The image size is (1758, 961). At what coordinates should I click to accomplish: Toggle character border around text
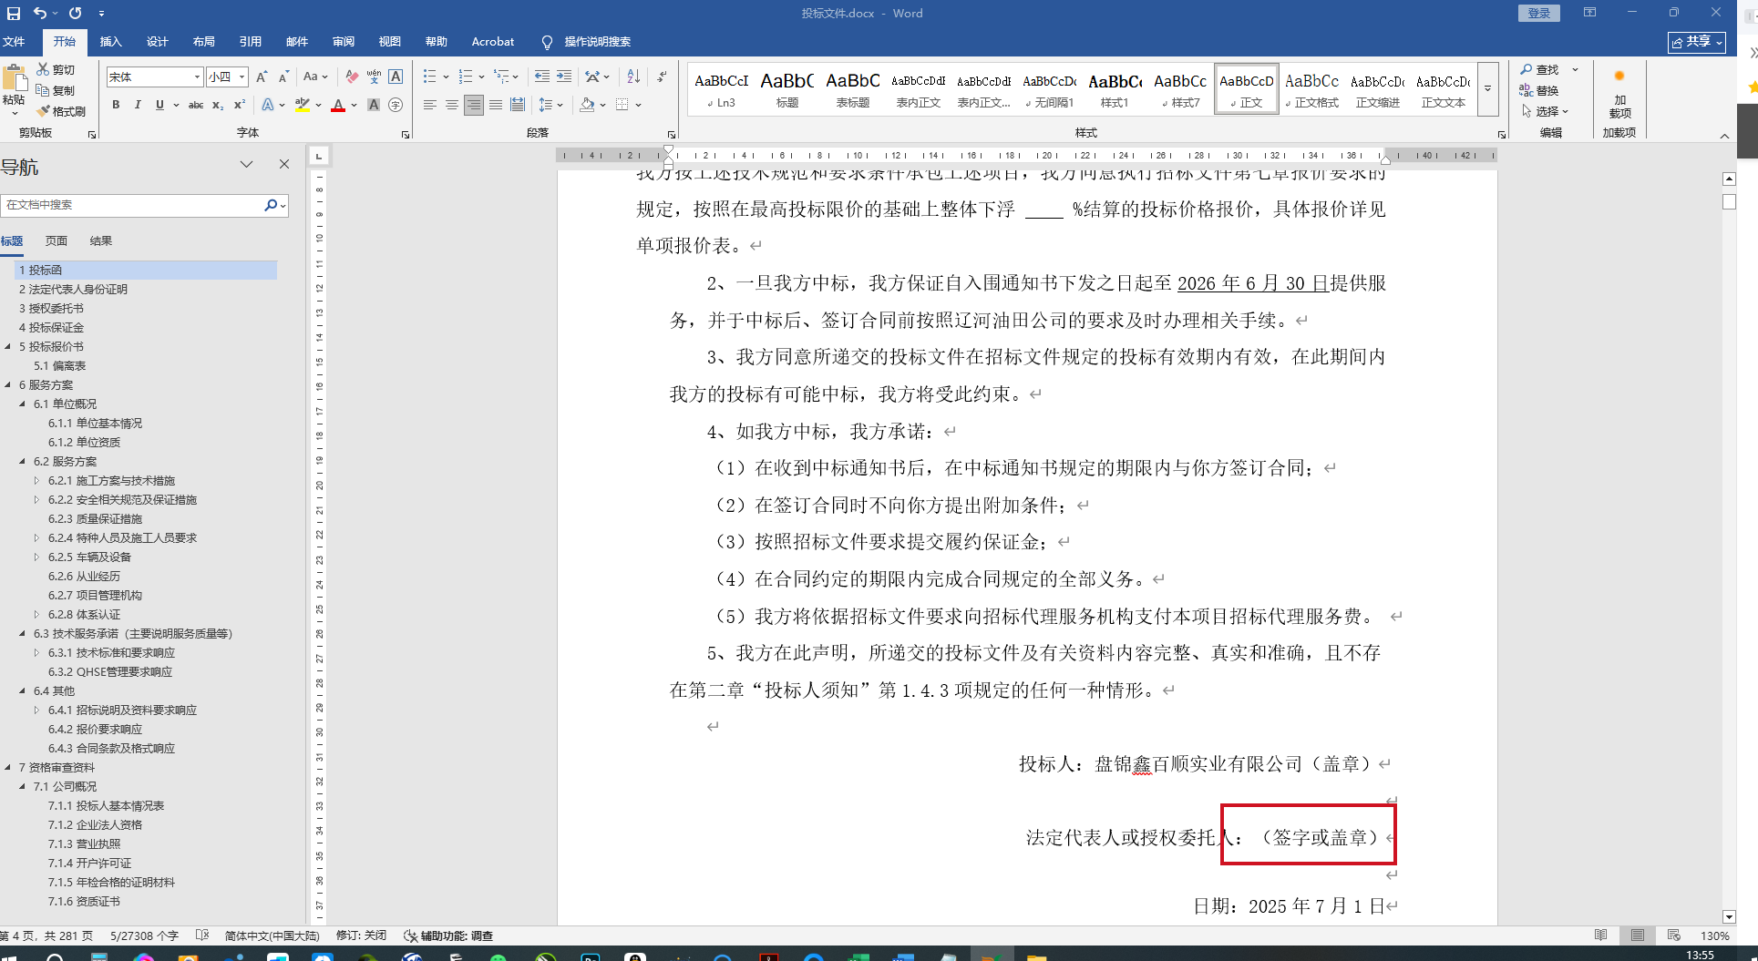coord(396,77)
